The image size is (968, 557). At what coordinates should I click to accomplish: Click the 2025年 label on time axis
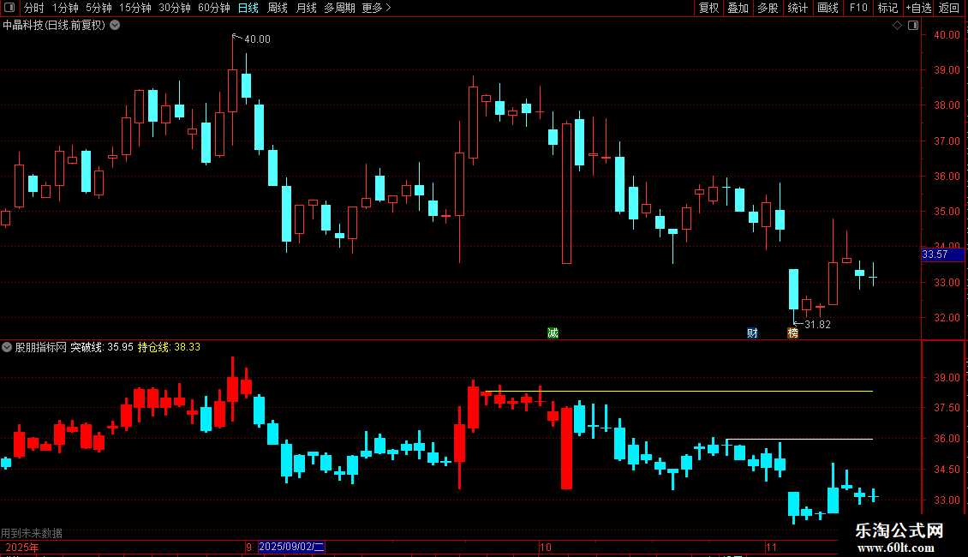coord(21,547)
